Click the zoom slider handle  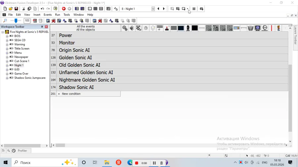[16, 20]
